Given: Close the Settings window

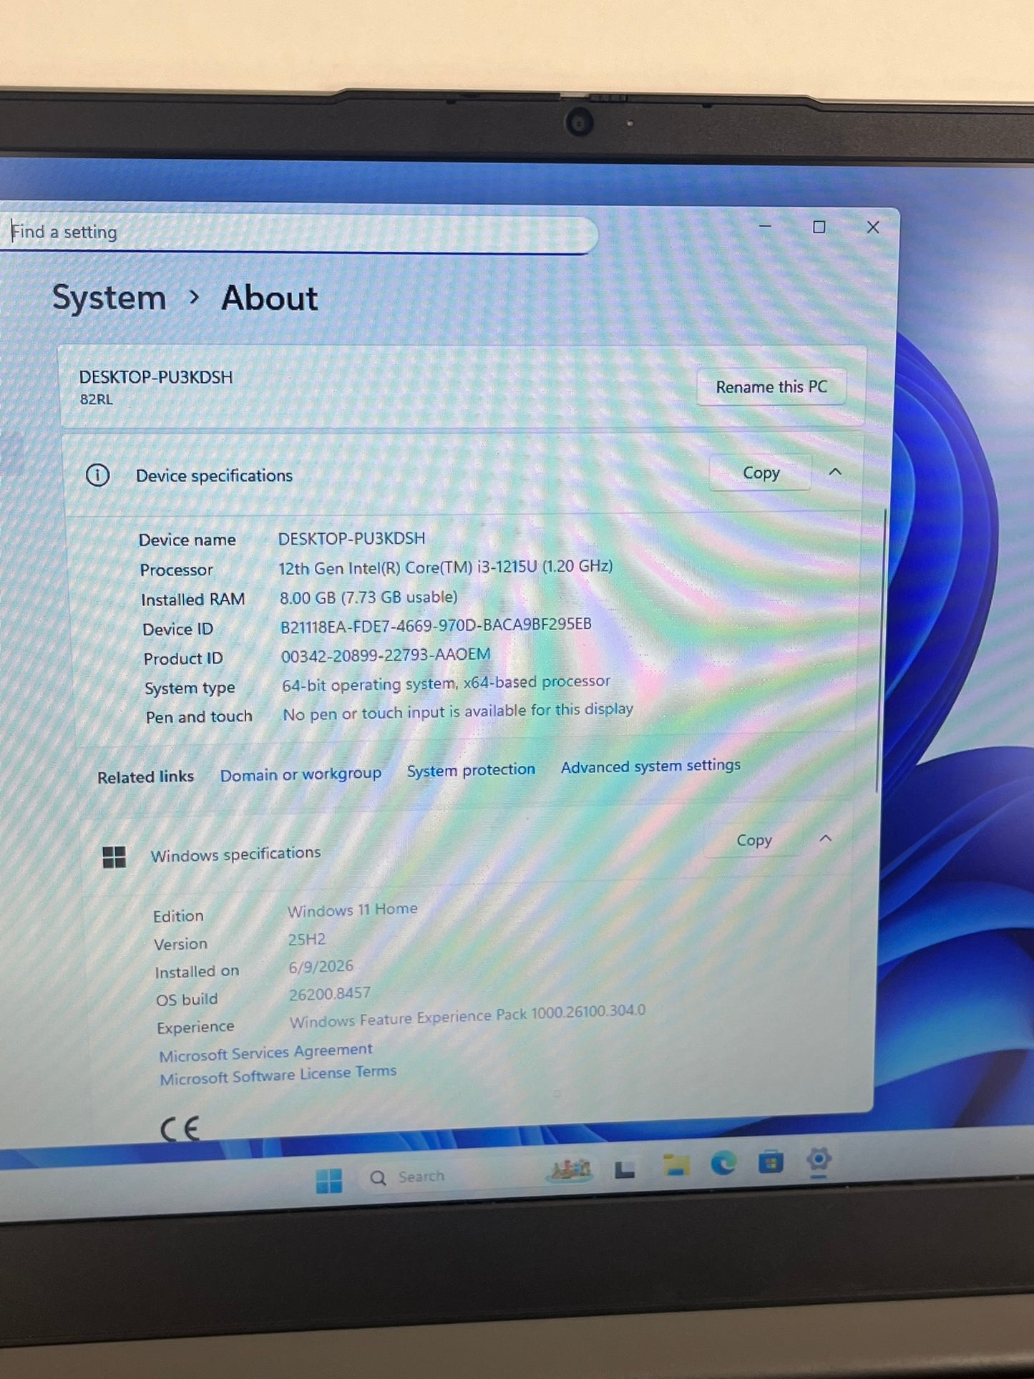Looking at the screenshot, I should [x=873, y=228].
